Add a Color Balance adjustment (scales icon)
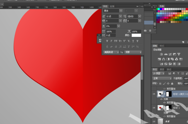Screen dimensions: 188x124 164,59
